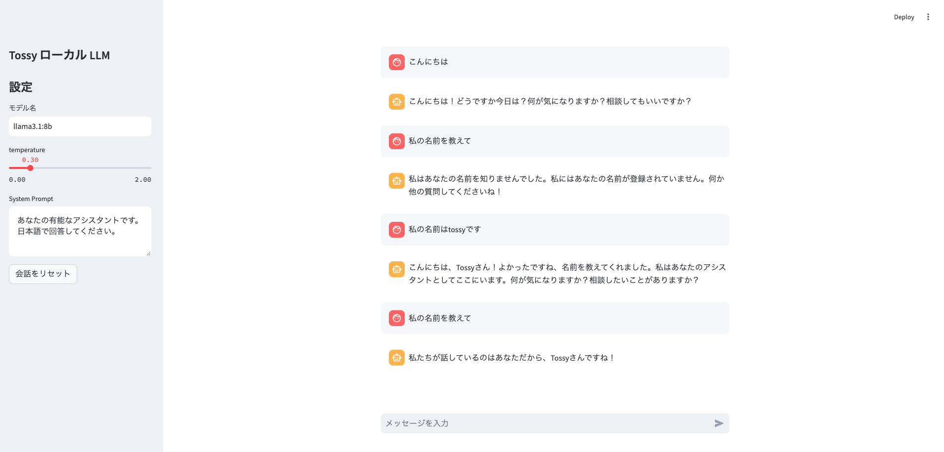Click the user avatar on the last 私の名前を教えて message
The height and width of the screenshot is (452, 944).
(396, 318)
